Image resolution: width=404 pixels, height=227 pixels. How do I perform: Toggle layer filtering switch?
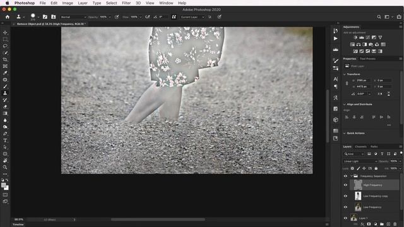pyautogui.click(x=401, y=153)
